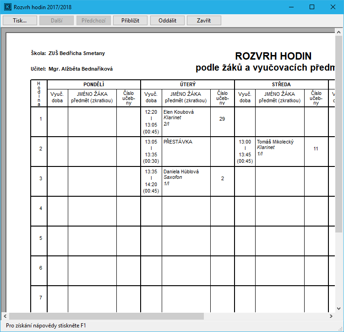
Task: Click the application icon in title bar
Action: (x=7, y=7)
